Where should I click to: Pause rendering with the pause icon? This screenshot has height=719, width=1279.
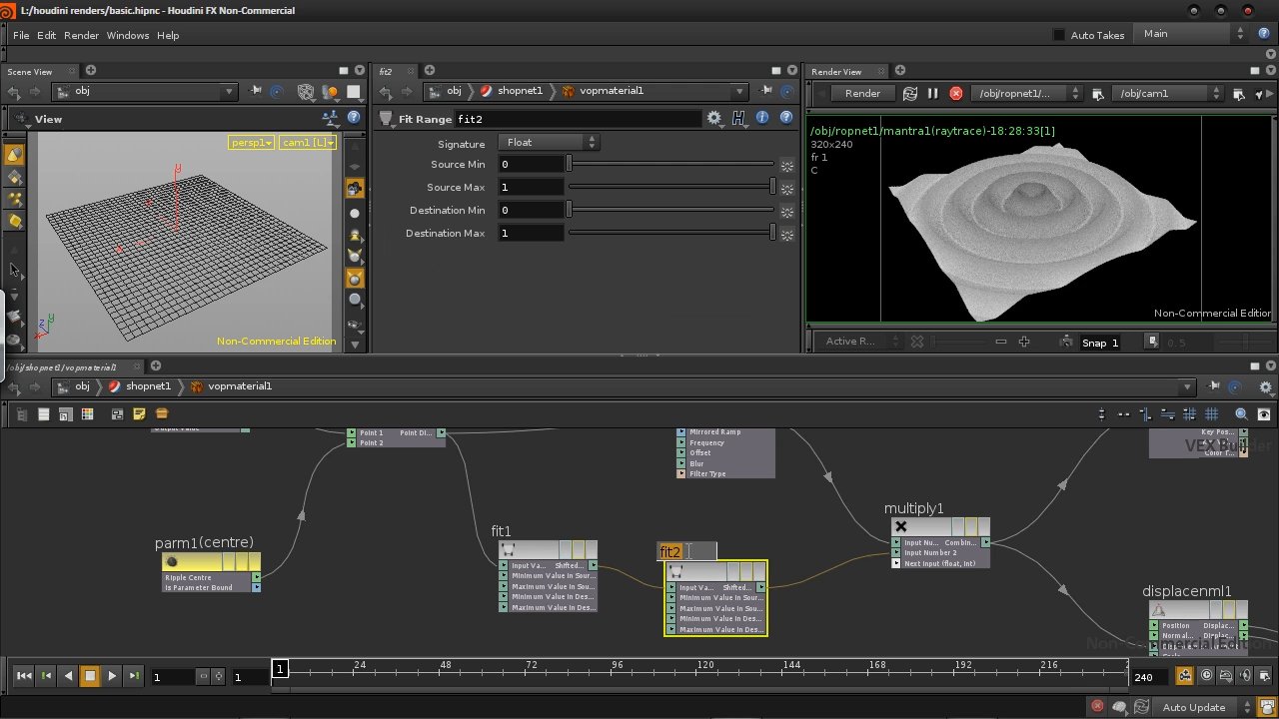click(932, 93)
